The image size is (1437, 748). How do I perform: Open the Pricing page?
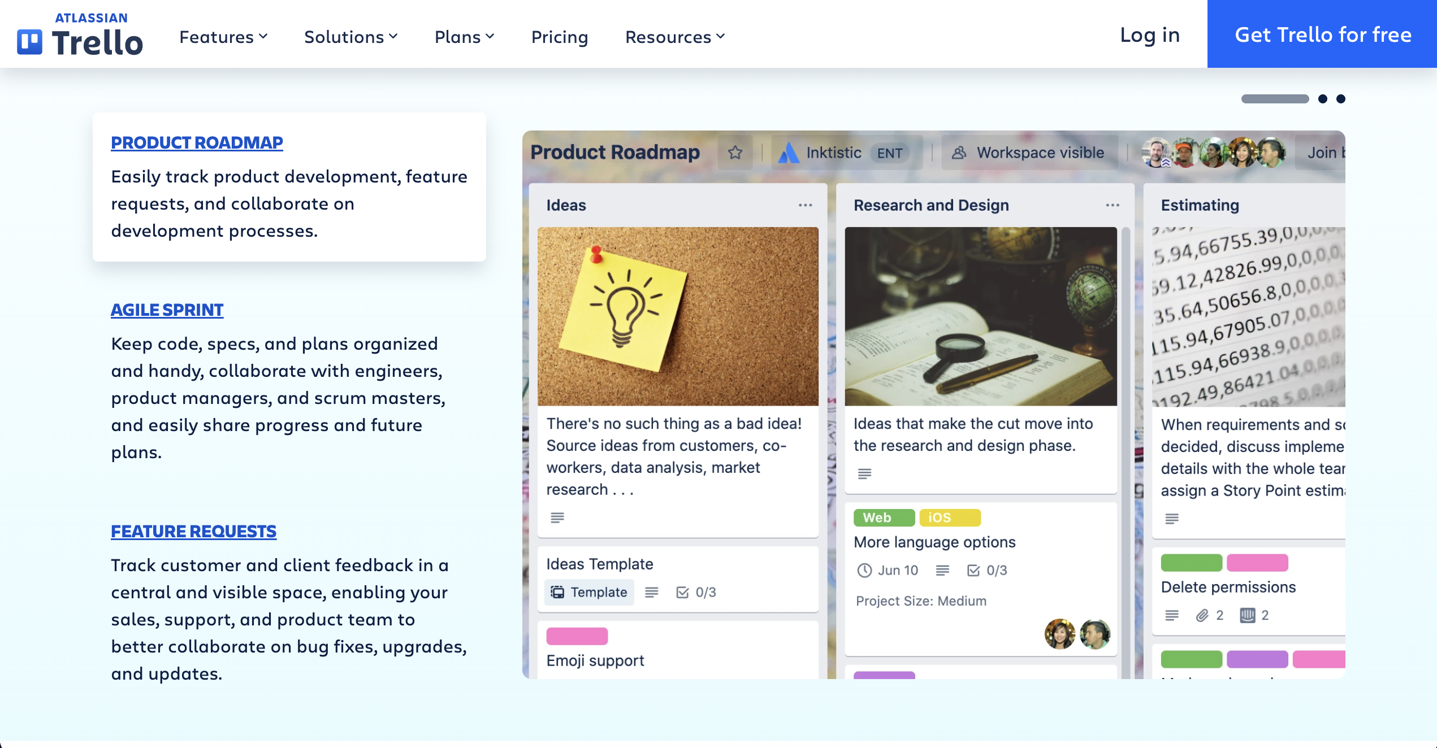pyautogui.click(x=560, y=37)
